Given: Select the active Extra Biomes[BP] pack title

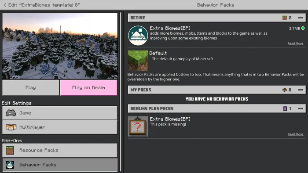Looking at the screenshot, I should pyautogui.click(x=170, y=28).
